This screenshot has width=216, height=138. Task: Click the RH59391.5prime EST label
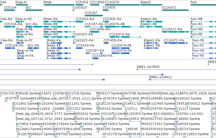click(87, 114)
